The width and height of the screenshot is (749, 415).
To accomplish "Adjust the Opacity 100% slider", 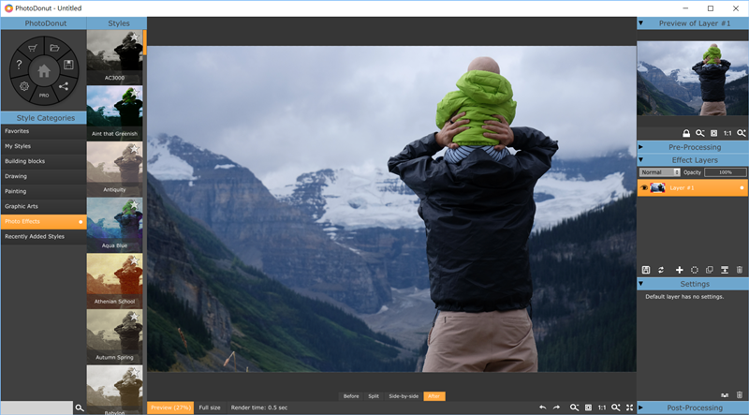I will pos(725,172).
